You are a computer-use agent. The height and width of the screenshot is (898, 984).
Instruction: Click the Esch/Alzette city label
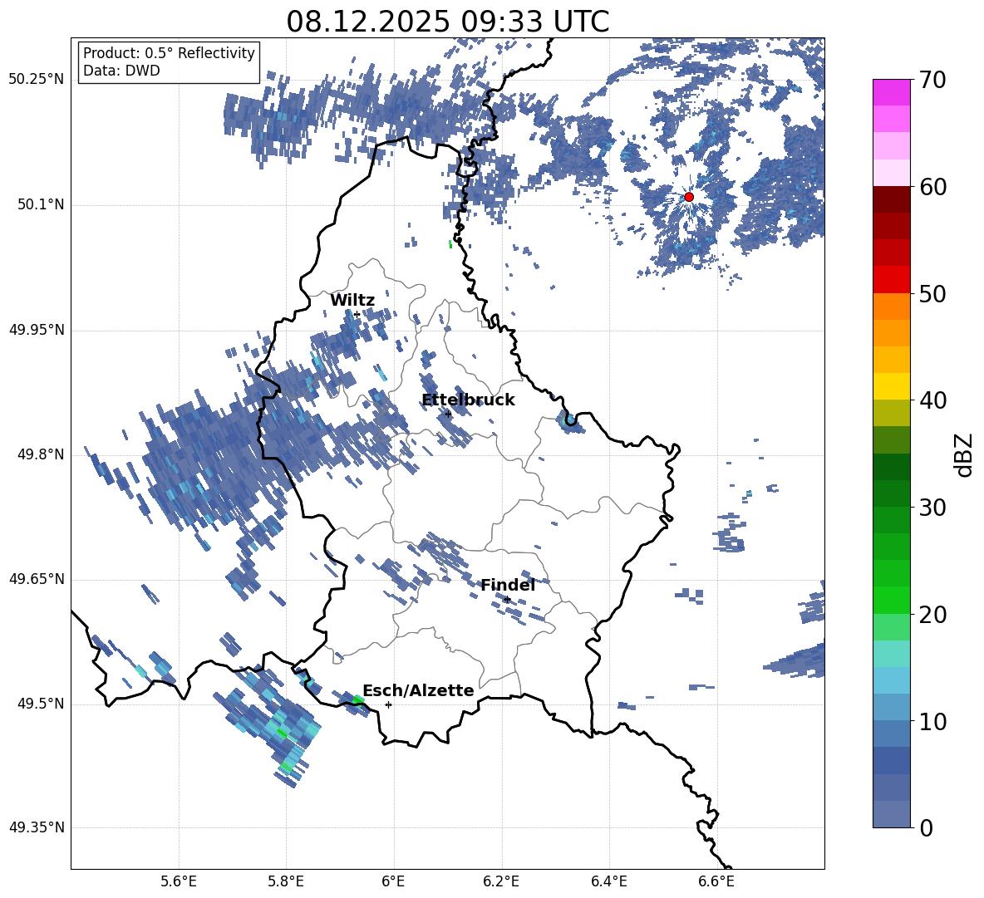pos(419,691)
